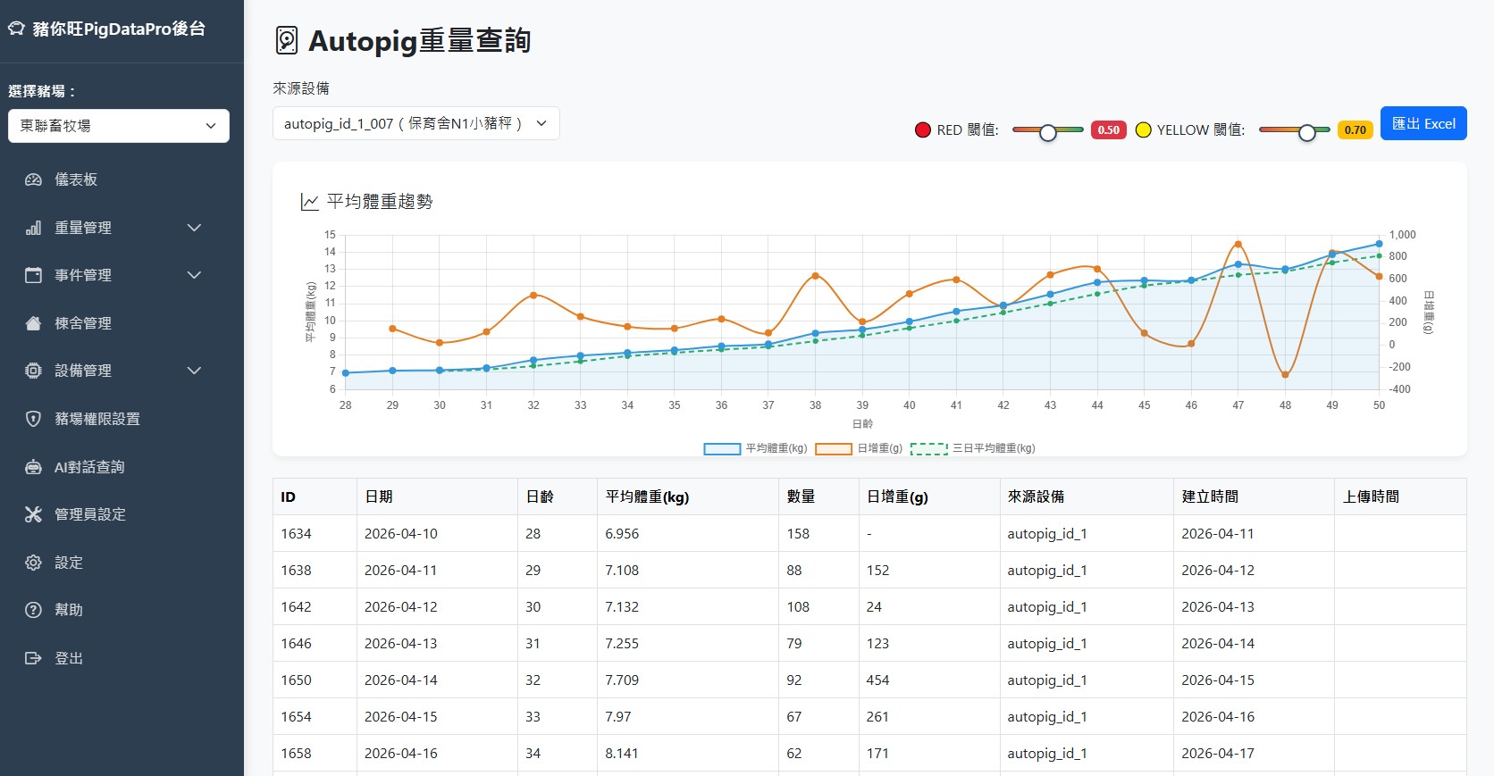The width and height of the screenshot is (1494, 776).
Task: Expand the 重量管理 submenu chevron
Action: coord(194,228)
